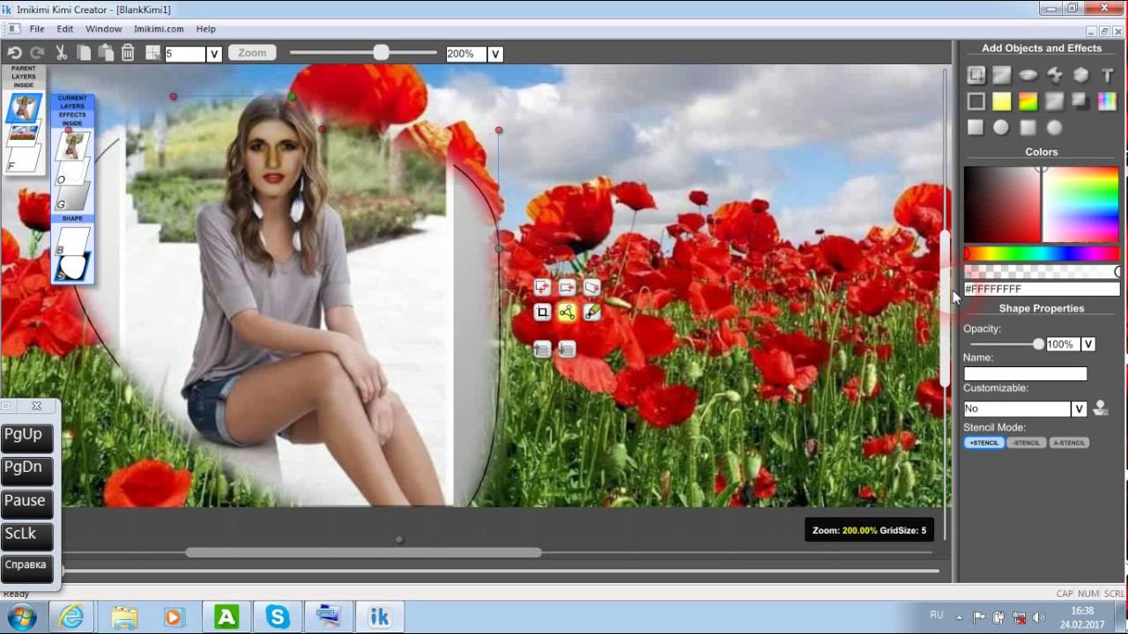
Task: Add the spectrum color adjustment effect
Action: click(x=1108, y=102)
